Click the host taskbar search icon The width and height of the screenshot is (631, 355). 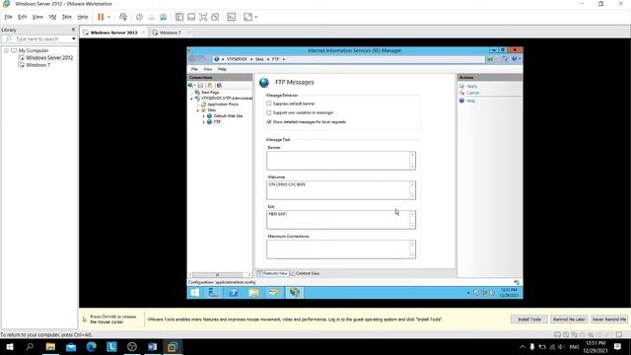tap(30, 346)
